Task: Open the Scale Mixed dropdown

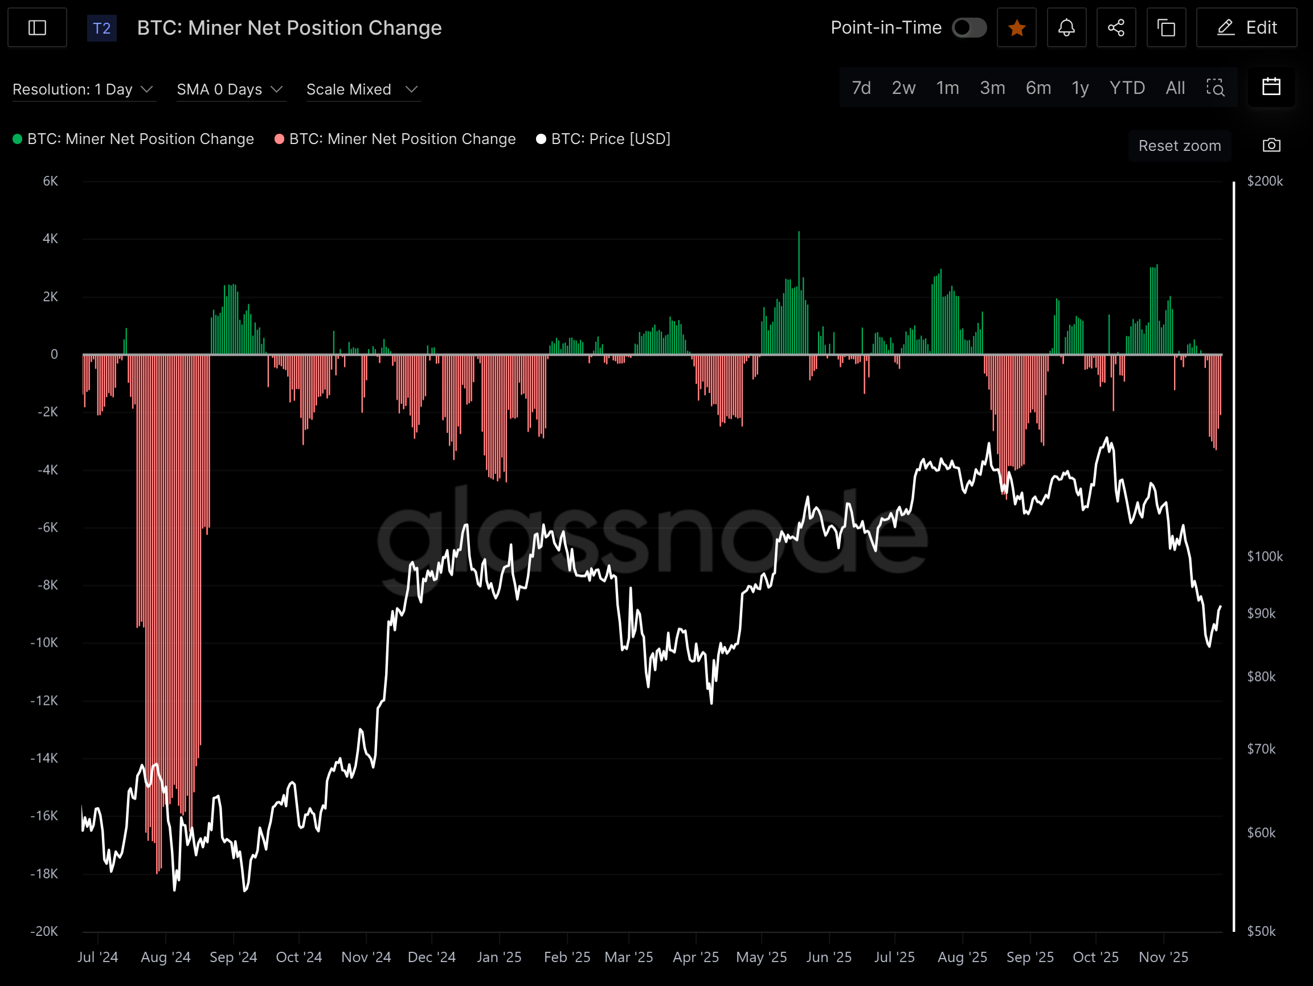Action: [x=362, y=89]
